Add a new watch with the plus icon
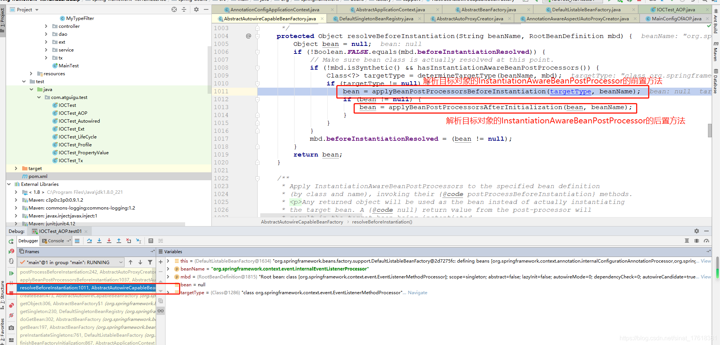Viewport: 720px width, 345px height. [x=161, y=262]
